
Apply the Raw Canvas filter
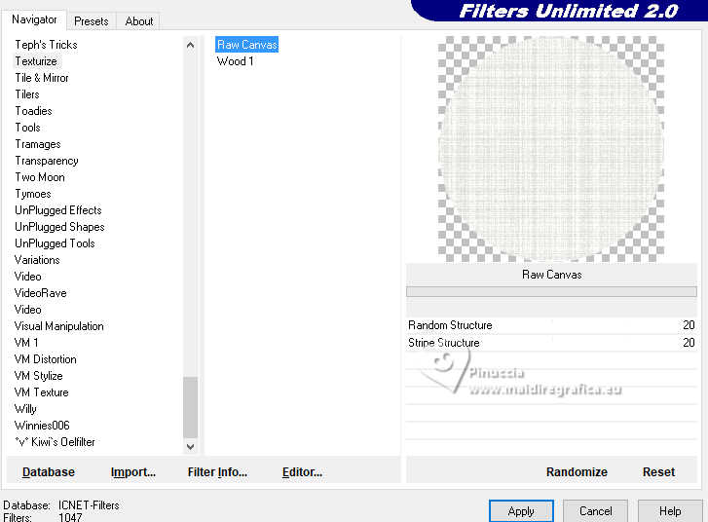click(521, 511)
